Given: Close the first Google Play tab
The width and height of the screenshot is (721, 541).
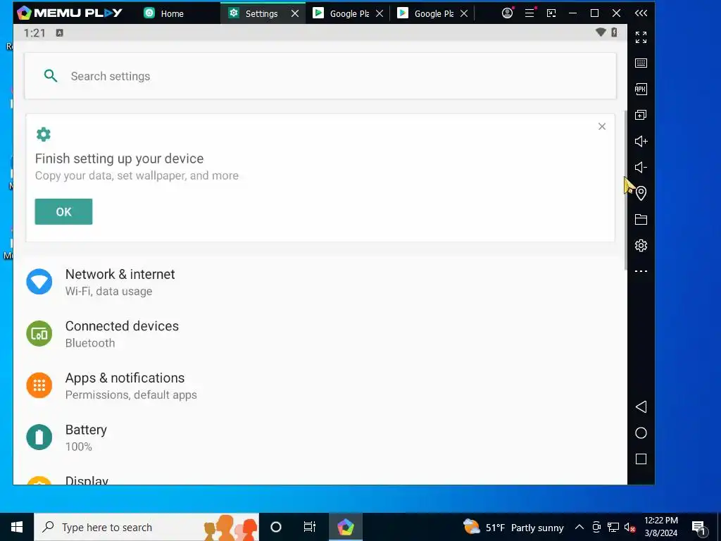Looking at the screenshot, I should click(x=380, y=13).
